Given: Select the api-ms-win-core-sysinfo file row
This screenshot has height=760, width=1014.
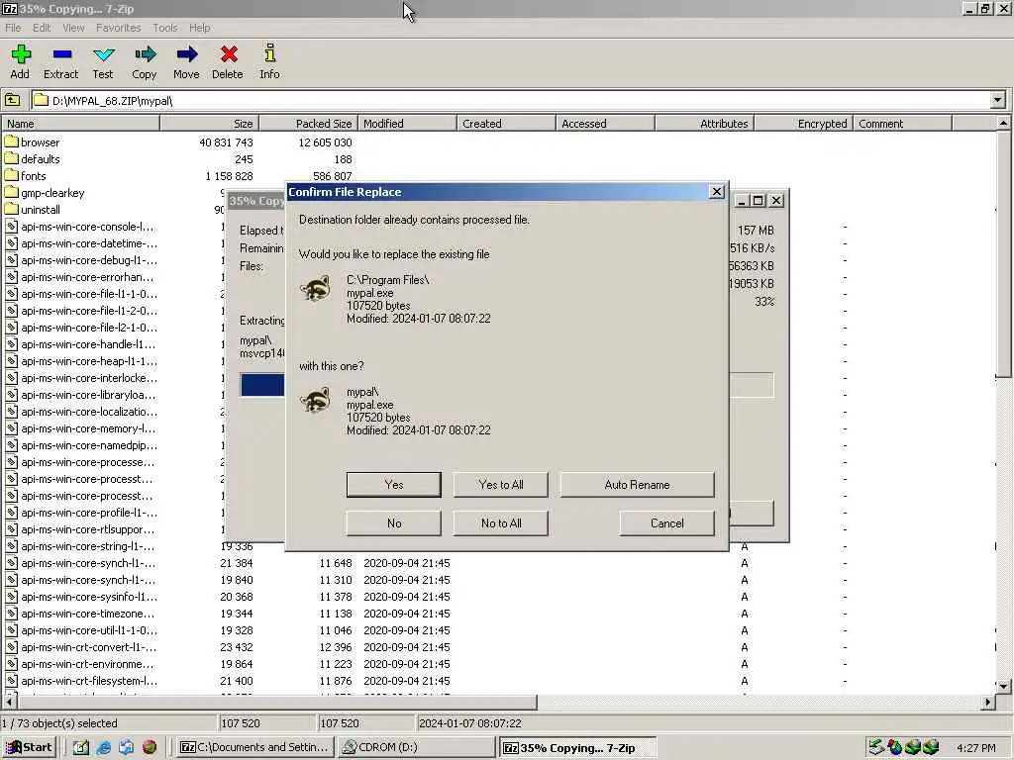Looking at the screenshot, I should tap(499, 597).
